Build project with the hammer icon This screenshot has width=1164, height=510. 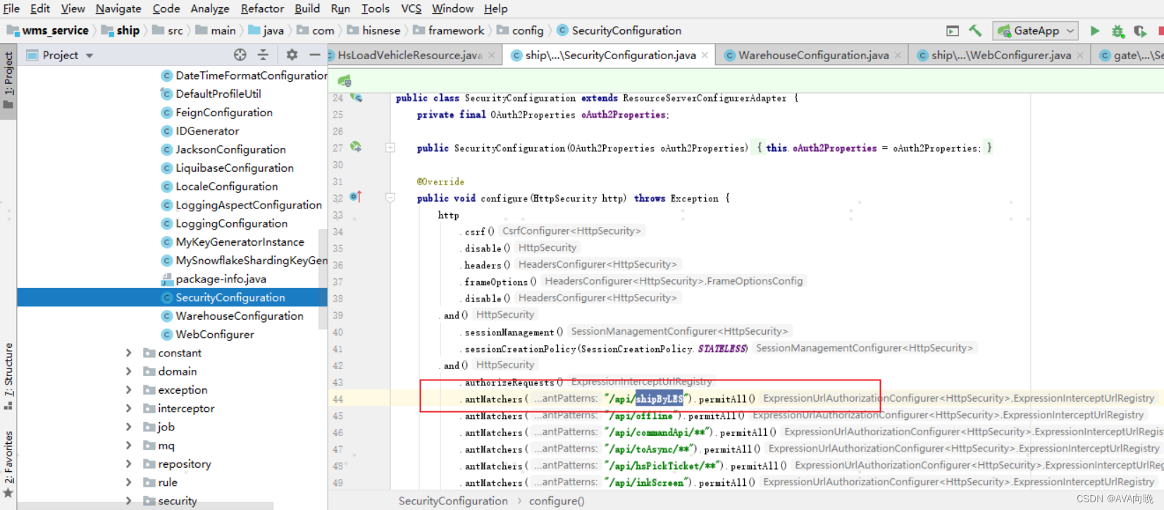[975, 30]
